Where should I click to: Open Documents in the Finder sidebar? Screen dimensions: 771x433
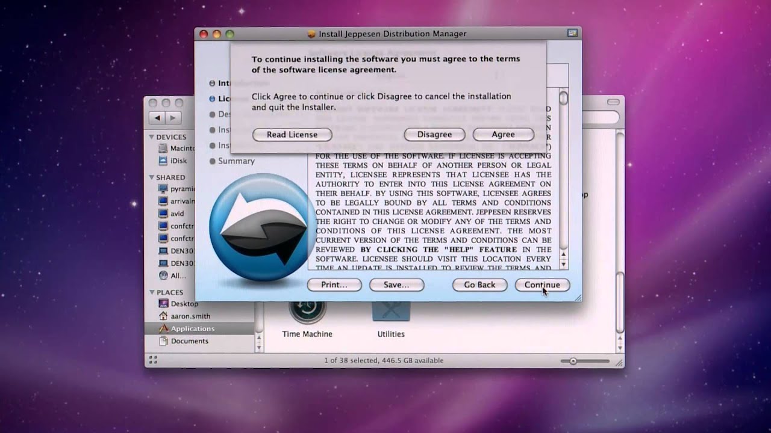click(x=183, y=341)
